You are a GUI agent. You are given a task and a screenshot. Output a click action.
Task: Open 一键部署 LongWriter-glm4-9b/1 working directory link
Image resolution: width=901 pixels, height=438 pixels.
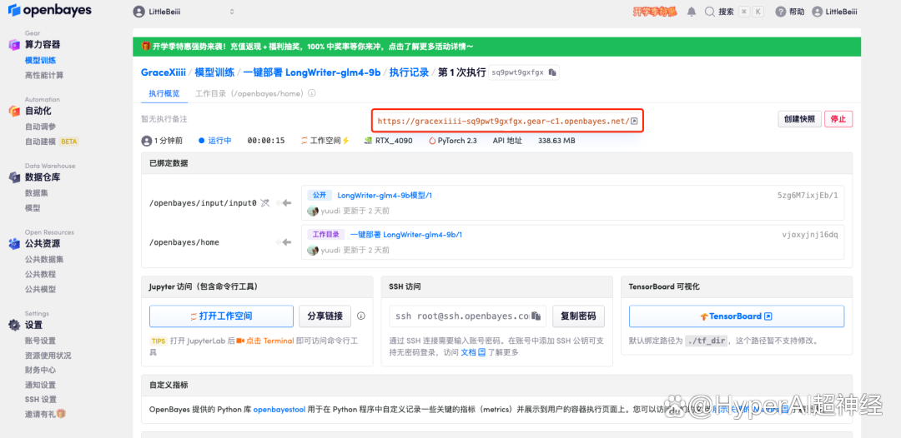coord(406,235)
